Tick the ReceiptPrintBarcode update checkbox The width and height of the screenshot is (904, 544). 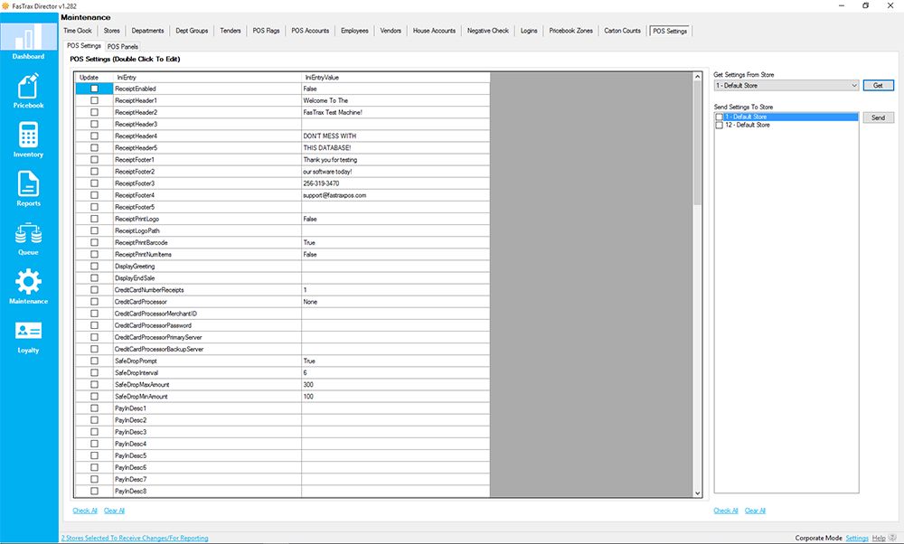(x=95, y=242)
